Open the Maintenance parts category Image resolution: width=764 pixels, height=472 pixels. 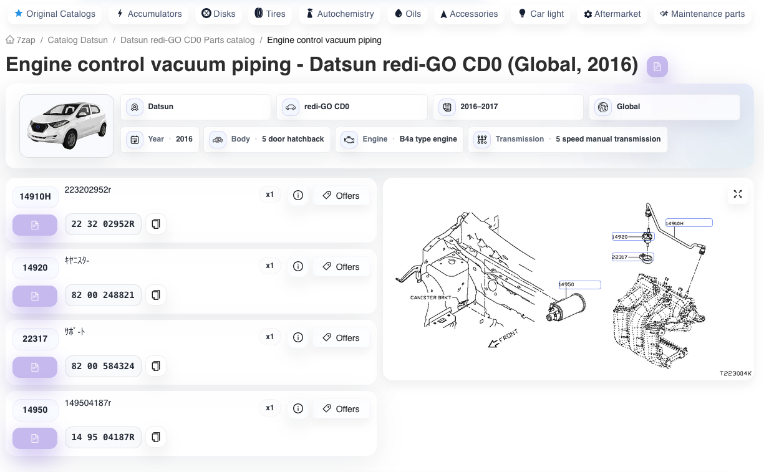coord(702,13)
